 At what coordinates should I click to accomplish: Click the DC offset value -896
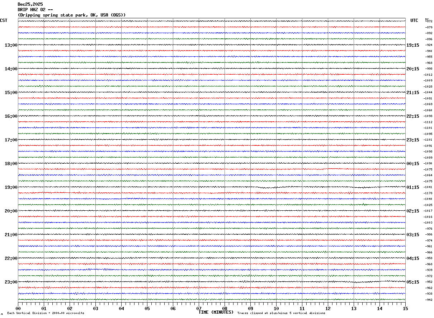(429, 39)
